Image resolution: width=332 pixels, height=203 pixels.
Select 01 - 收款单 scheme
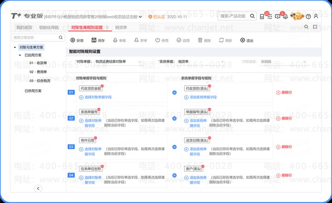pyautogui.click(x=38, y=63)
